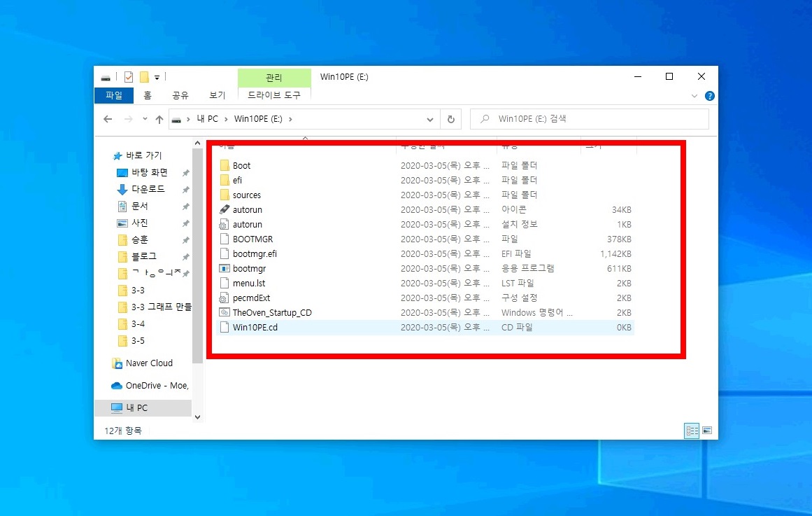Screen dimensions: 812x516
Task: Open the address bar history dropdown
Action: pos(430,119)
